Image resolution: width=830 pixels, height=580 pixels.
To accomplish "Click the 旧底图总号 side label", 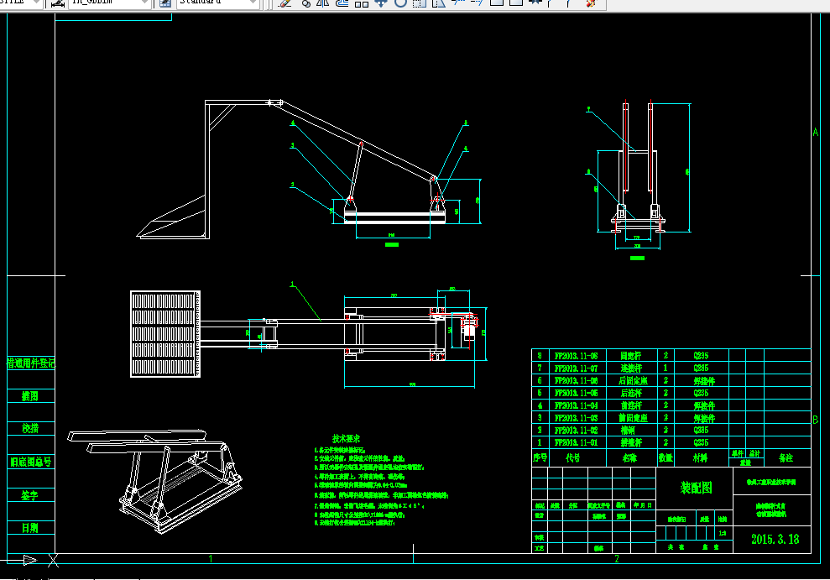I will coord(31,462).
